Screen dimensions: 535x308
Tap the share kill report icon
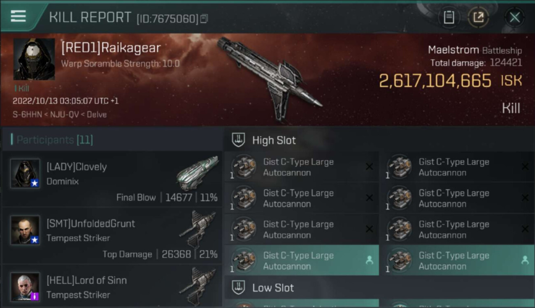[478, 17]
